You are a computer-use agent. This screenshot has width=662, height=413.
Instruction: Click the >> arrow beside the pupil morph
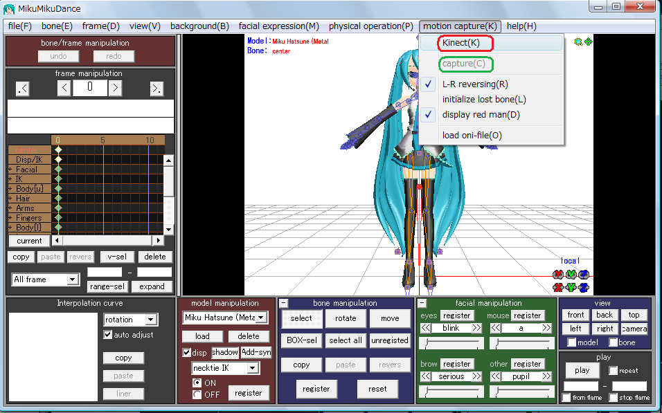[x=547, y=376]
